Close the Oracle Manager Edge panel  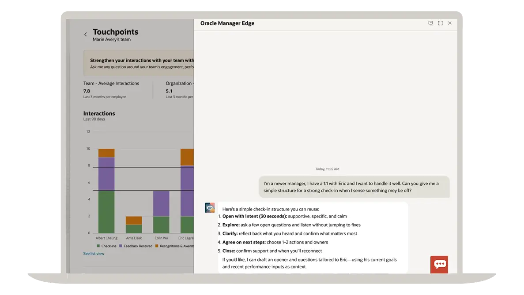tap(450, 23)
